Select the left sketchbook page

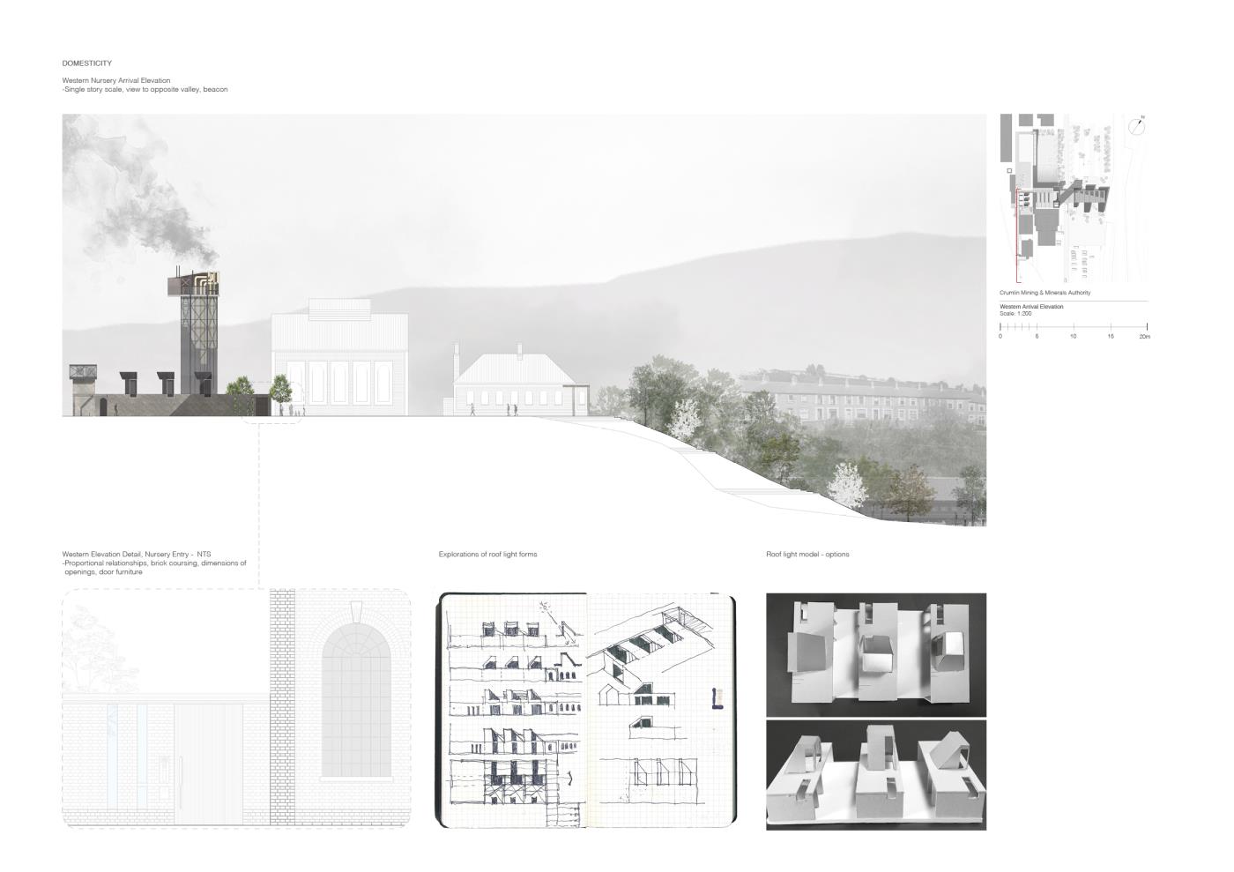click(513, 710)
